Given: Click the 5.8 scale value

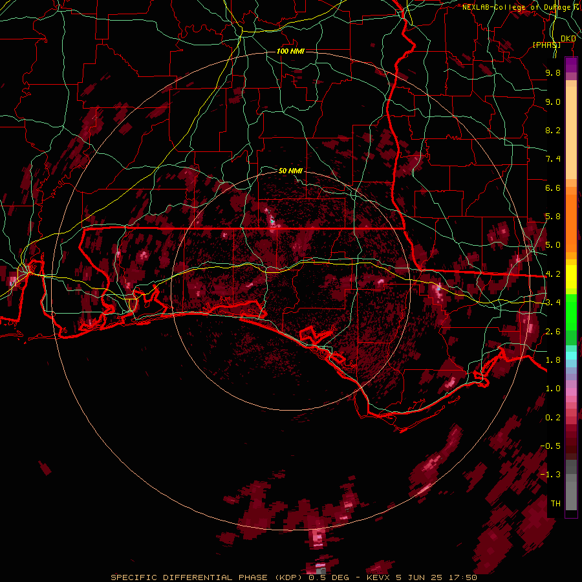Looking at the screenshot, I should [553, 217].
